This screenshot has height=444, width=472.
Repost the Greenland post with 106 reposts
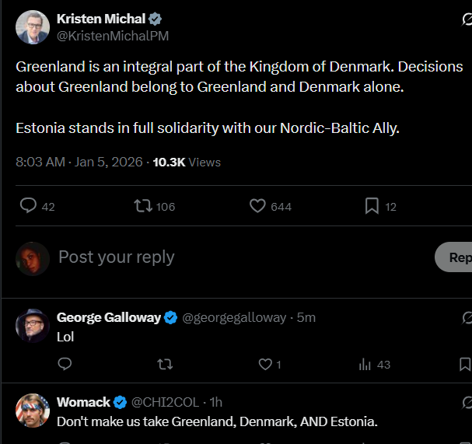tap(143, 206)
